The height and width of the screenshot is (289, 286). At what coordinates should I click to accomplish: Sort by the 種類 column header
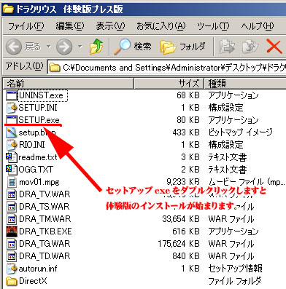coord(245,84)
